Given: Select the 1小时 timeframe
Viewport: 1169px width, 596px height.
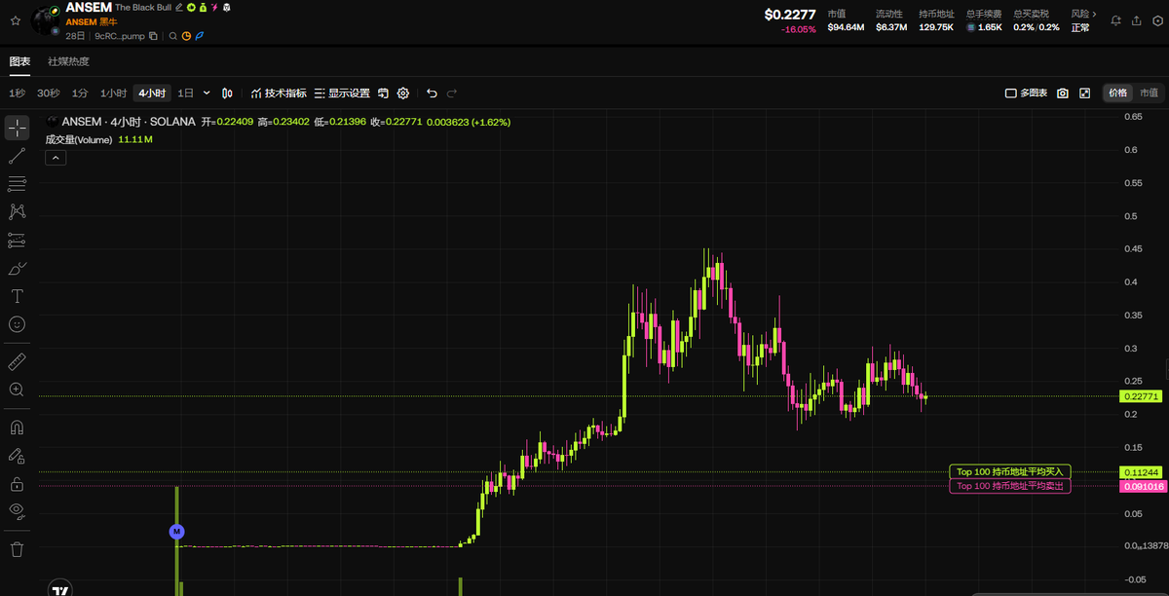Looking at the screenshot, I should click(x=113, y=93).
